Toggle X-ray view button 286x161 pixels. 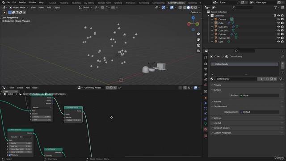pos(180,8)
